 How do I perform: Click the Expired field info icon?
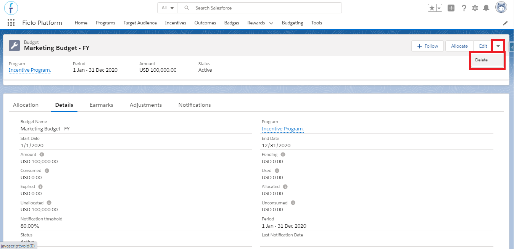click(x=40, y=186)
